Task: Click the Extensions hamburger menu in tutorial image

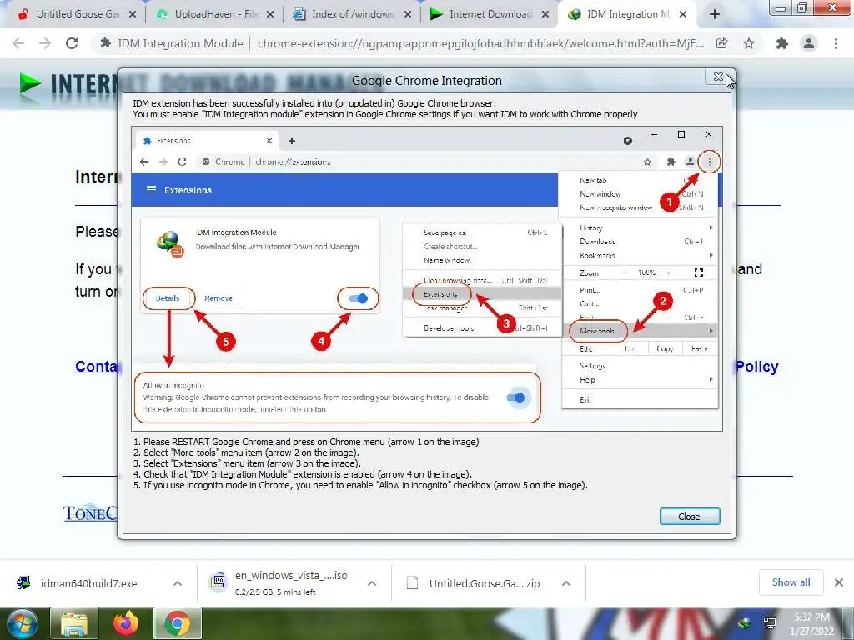Action: pos(152,190)
